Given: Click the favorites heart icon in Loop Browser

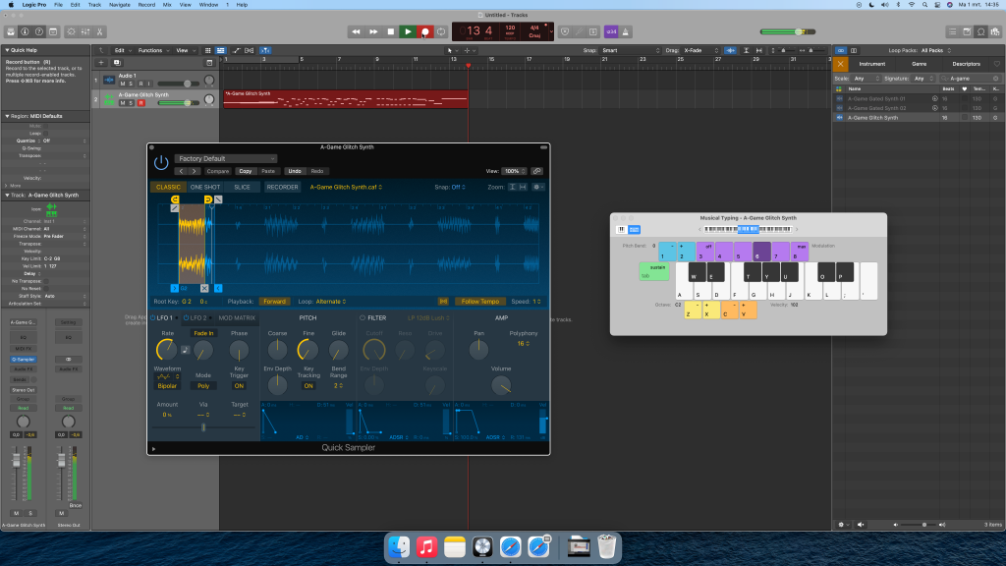Looking at the screenshot, I should [996, 64].
